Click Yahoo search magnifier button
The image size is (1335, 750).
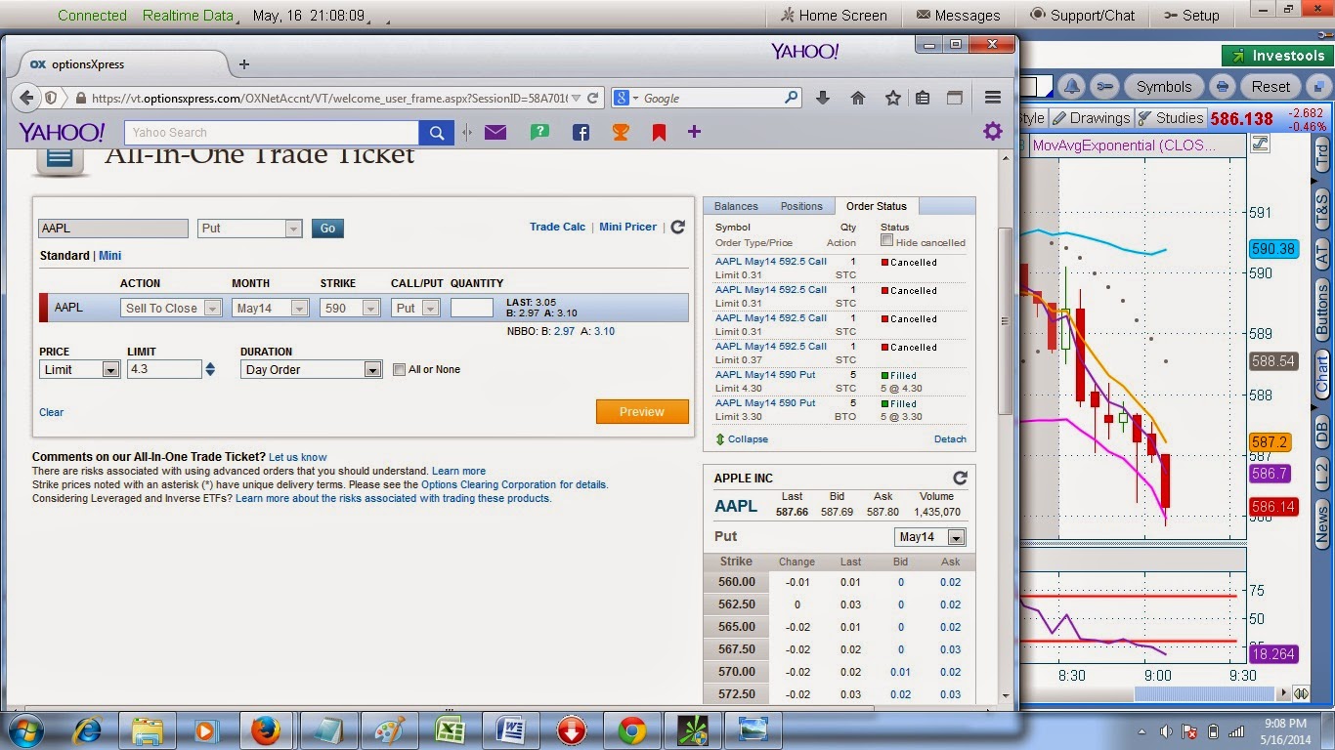point(436,133)
